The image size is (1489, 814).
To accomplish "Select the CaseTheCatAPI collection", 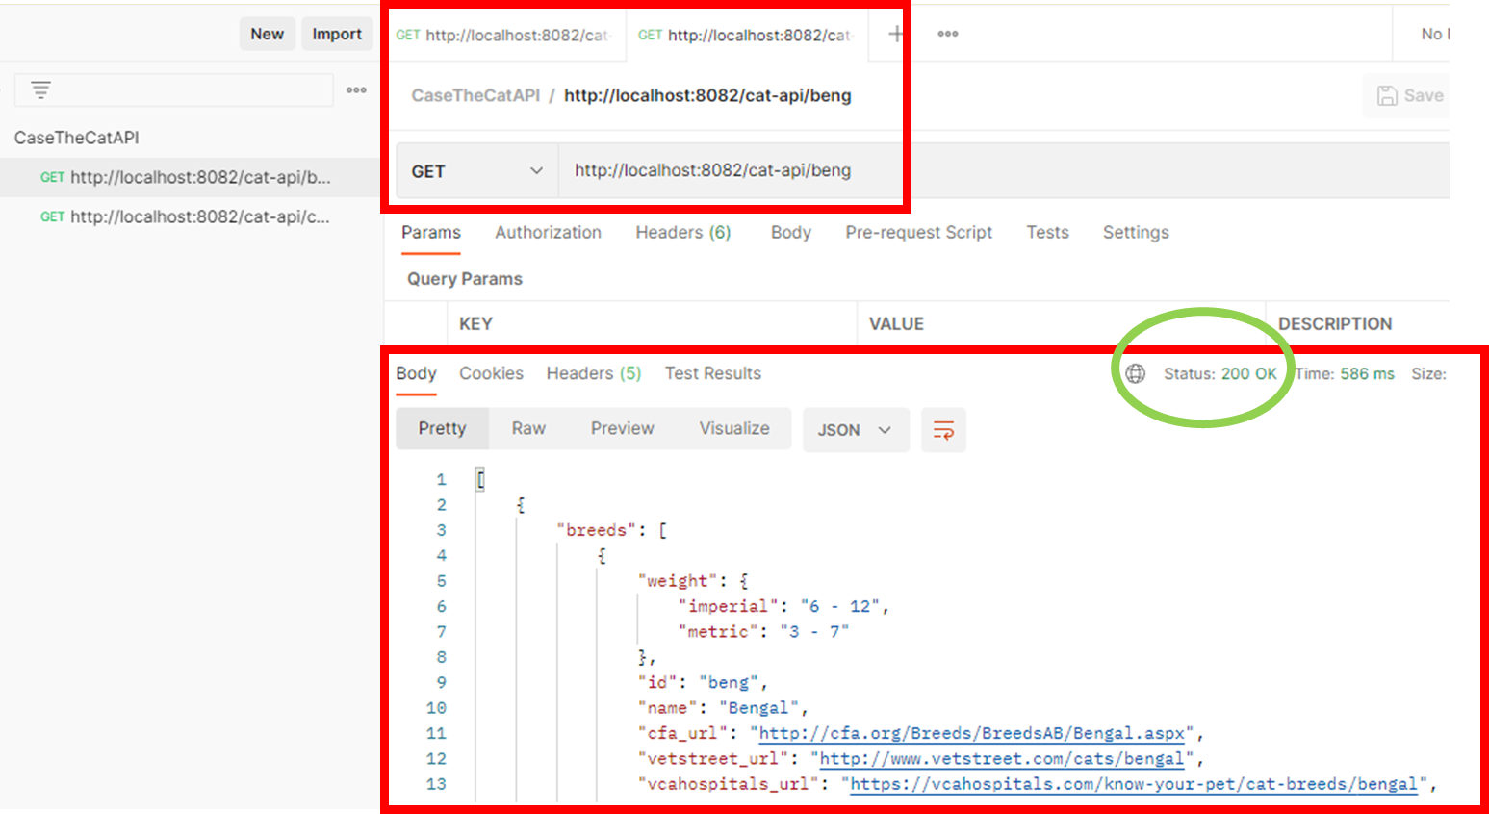I will click(x=77, y=138).
